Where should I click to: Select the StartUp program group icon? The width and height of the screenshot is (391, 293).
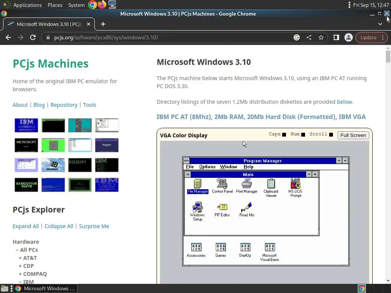[x=245, y=250]
